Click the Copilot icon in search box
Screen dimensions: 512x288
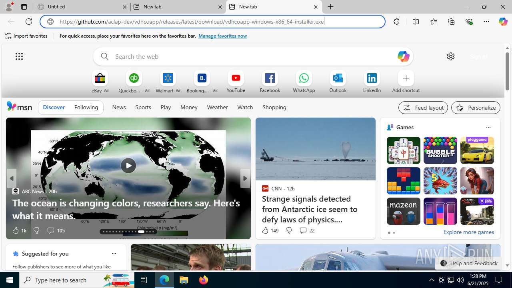pyautogui.click(x=403, y=56)
